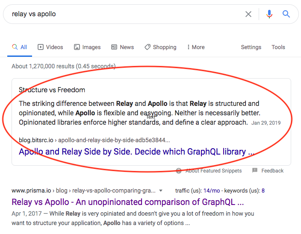Open the More search categories menu
The height and width of the screenshot is (234, 301).
point(196,47)
